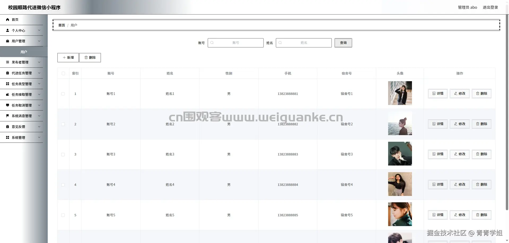Viewport: 509px width, 243px height.
Task: Click the trash icon on the toolbar 删除 button
Action: point(86,57)
